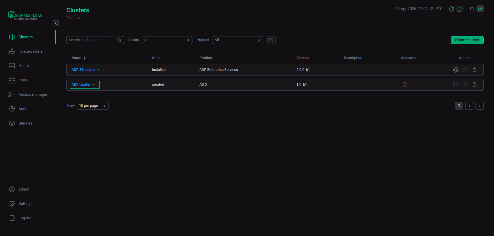
Task: Upgrade the ADX cluster
Action: pos(465,85)
